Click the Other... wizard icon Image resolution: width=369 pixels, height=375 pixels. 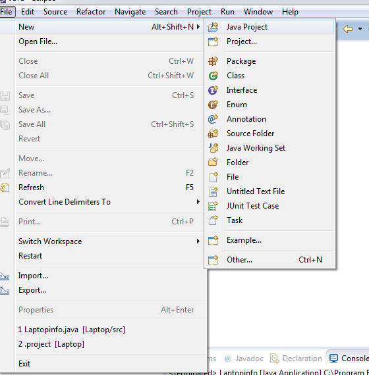(213, 260)
